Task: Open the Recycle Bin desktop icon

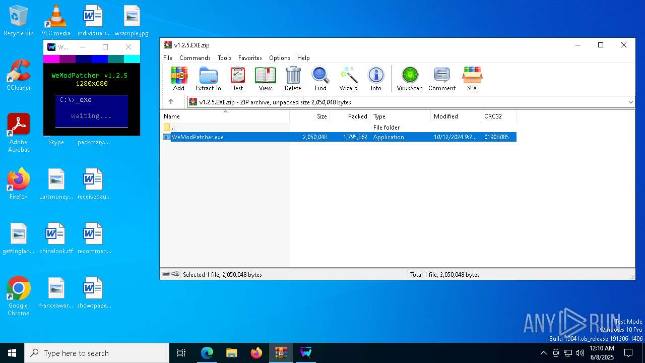Action: (x=19, y=21)
